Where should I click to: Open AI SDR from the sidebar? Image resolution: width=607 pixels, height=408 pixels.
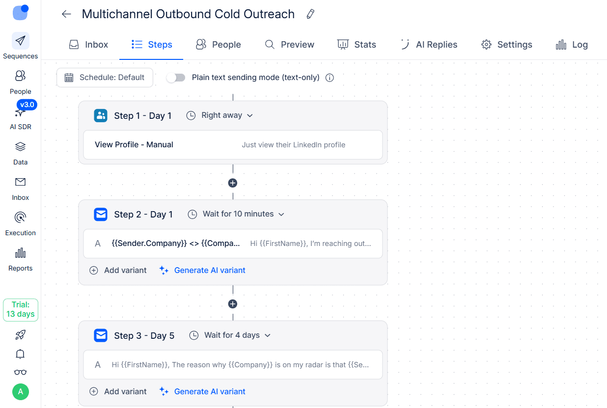click(x=20, y=117)
